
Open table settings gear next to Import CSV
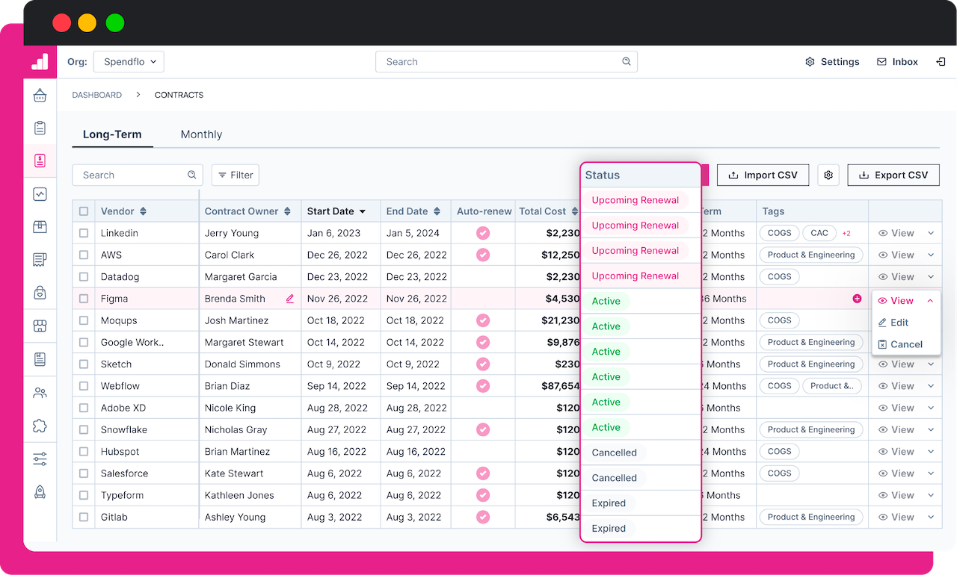coord(828,175)
